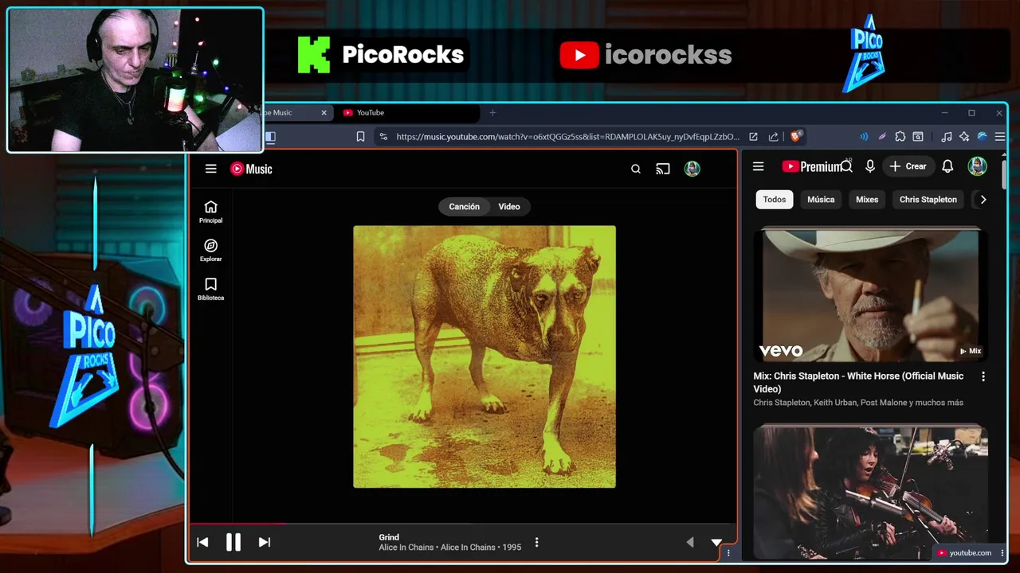The width and height of the screenshot is (1020, 573).
Task: Open the violin players video thumbnail
Action: pyautogui.click(x=871, y=492)
